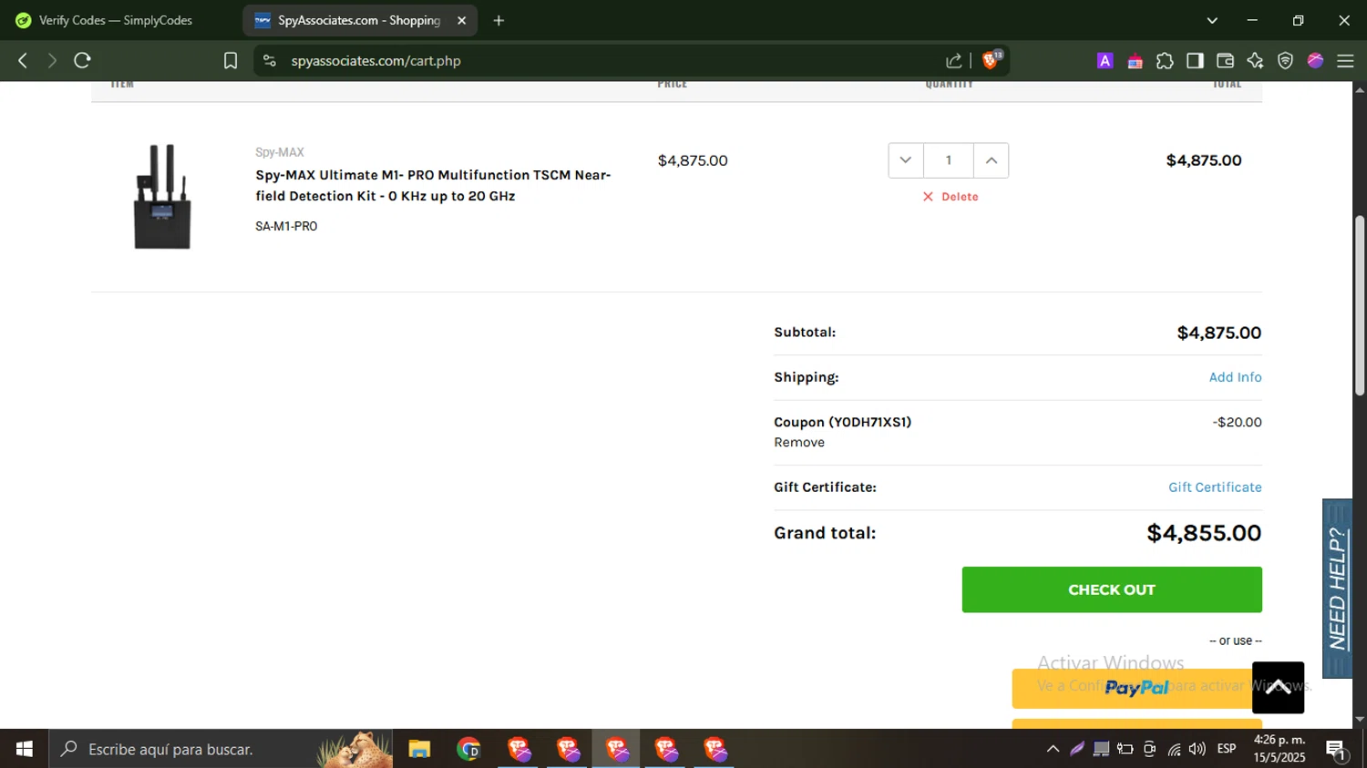Screen dimensions: 1367x768
Task: Click the page vertical scrollbar
Action: click(x=1360, y=306)
